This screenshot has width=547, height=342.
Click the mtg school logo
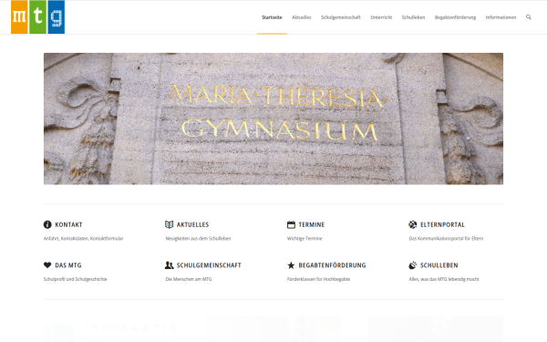coord(37,17)
